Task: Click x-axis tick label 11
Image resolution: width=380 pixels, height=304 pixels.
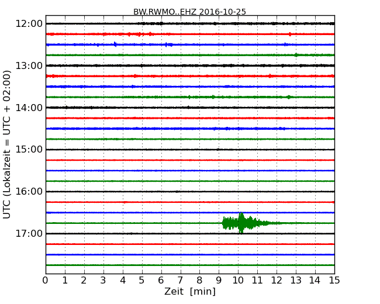Action: pyautogui.click(x=257, y=281)
